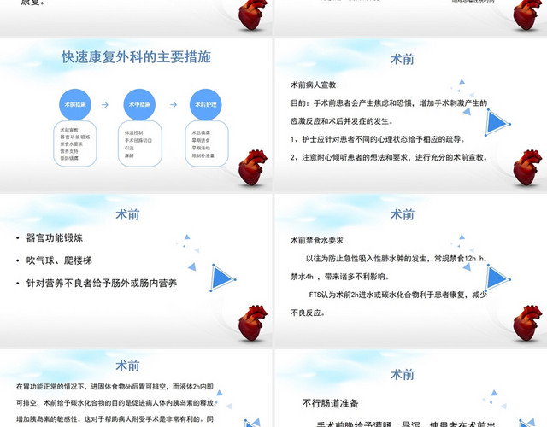Click the large blue triangle on the 术前病人宣教 slide
547x427 pixels.
[497, 123]
